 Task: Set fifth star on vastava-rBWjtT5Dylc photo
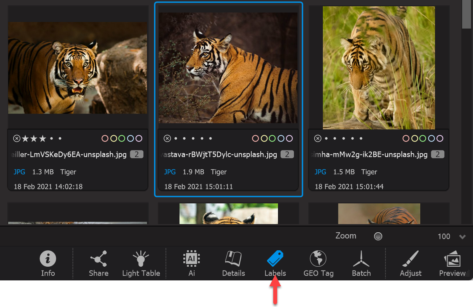coord(211,138)
